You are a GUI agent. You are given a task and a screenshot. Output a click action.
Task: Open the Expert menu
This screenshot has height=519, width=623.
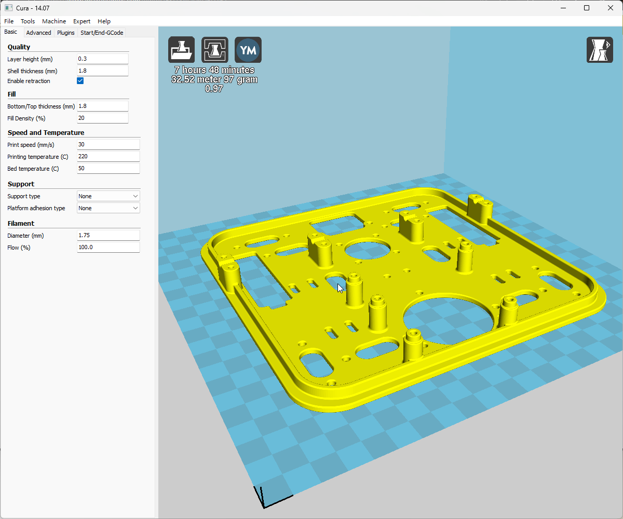click(82, 21)
